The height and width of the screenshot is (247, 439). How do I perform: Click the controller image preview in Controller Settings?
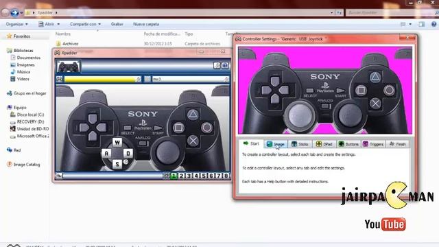pyautogui.click(x=325, y=90)
